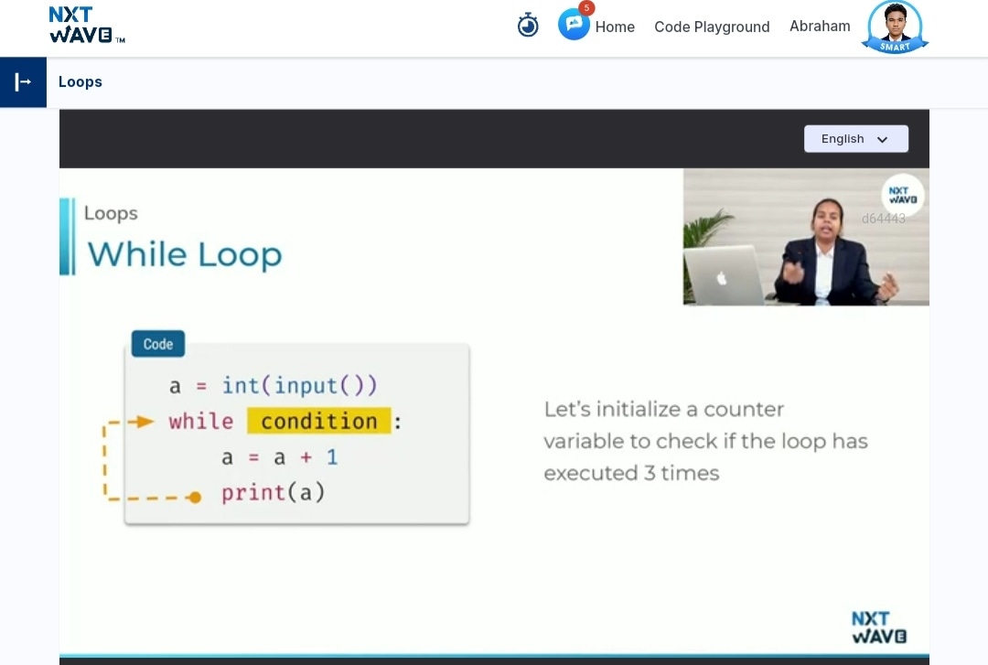
Task: Go to Home page
Action: click(615, 27)
